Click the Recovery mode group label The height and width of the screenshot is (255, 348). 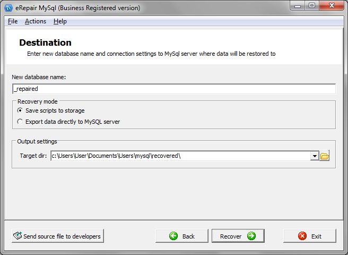38,101
